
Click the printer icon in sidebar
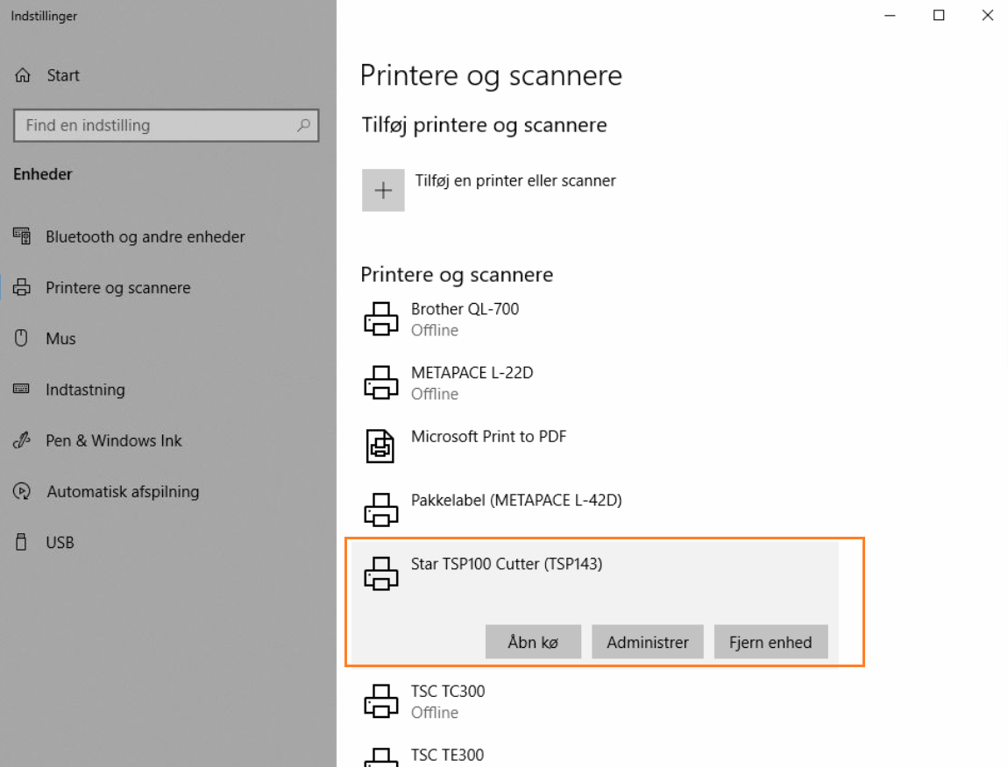click(x=22, y=287)
